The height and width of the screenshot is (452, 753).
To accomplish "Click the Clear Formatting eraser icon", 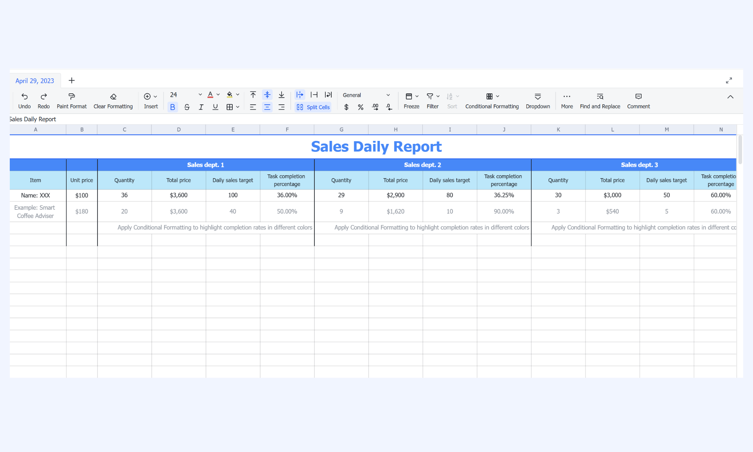I will pyautogui.click(x=113, y=96).
